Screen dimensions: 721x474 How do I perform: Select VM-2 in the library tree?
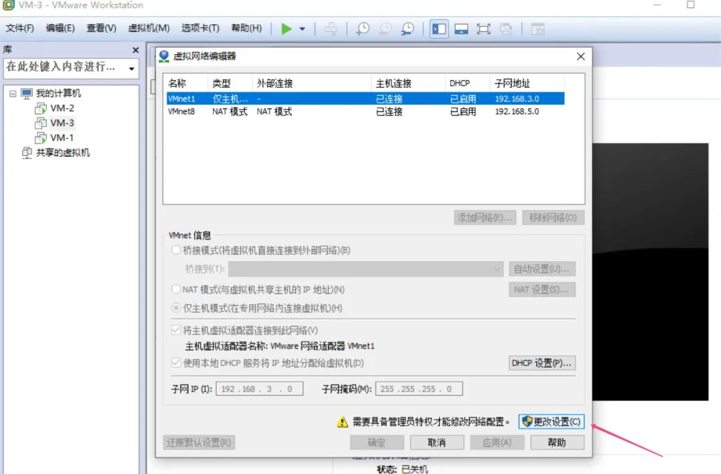62,108
